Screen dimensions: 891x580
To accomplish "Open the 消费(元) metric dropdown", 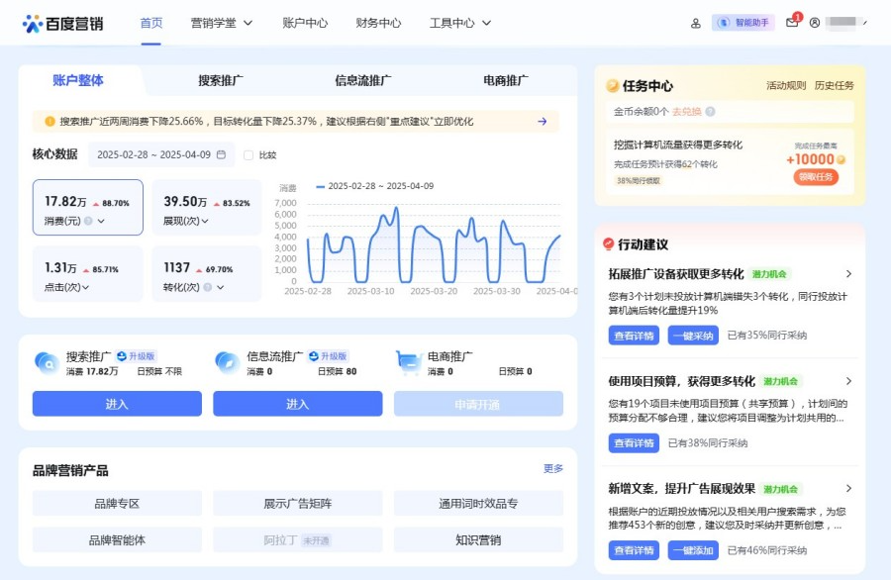I will click(101, 221).
